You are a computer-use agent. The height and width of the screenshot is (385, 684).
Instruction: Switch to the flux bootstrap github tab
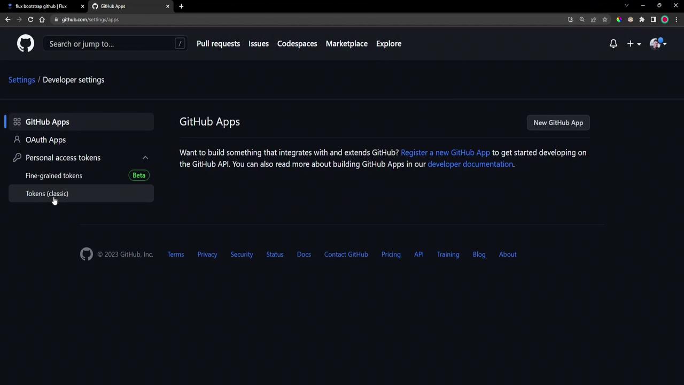click(x=41, y=6)
